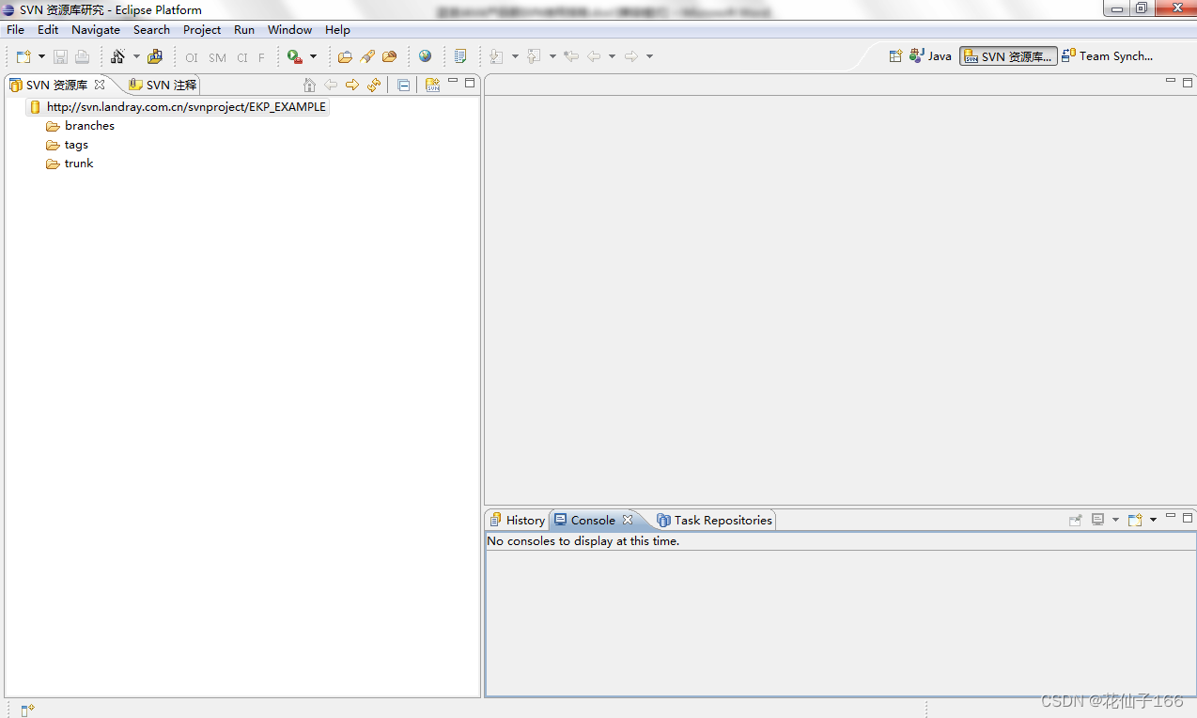Open the Project menu
The width and height of the screenshot is (1197, 718).
pyautogui.click(x=202, y=30)
